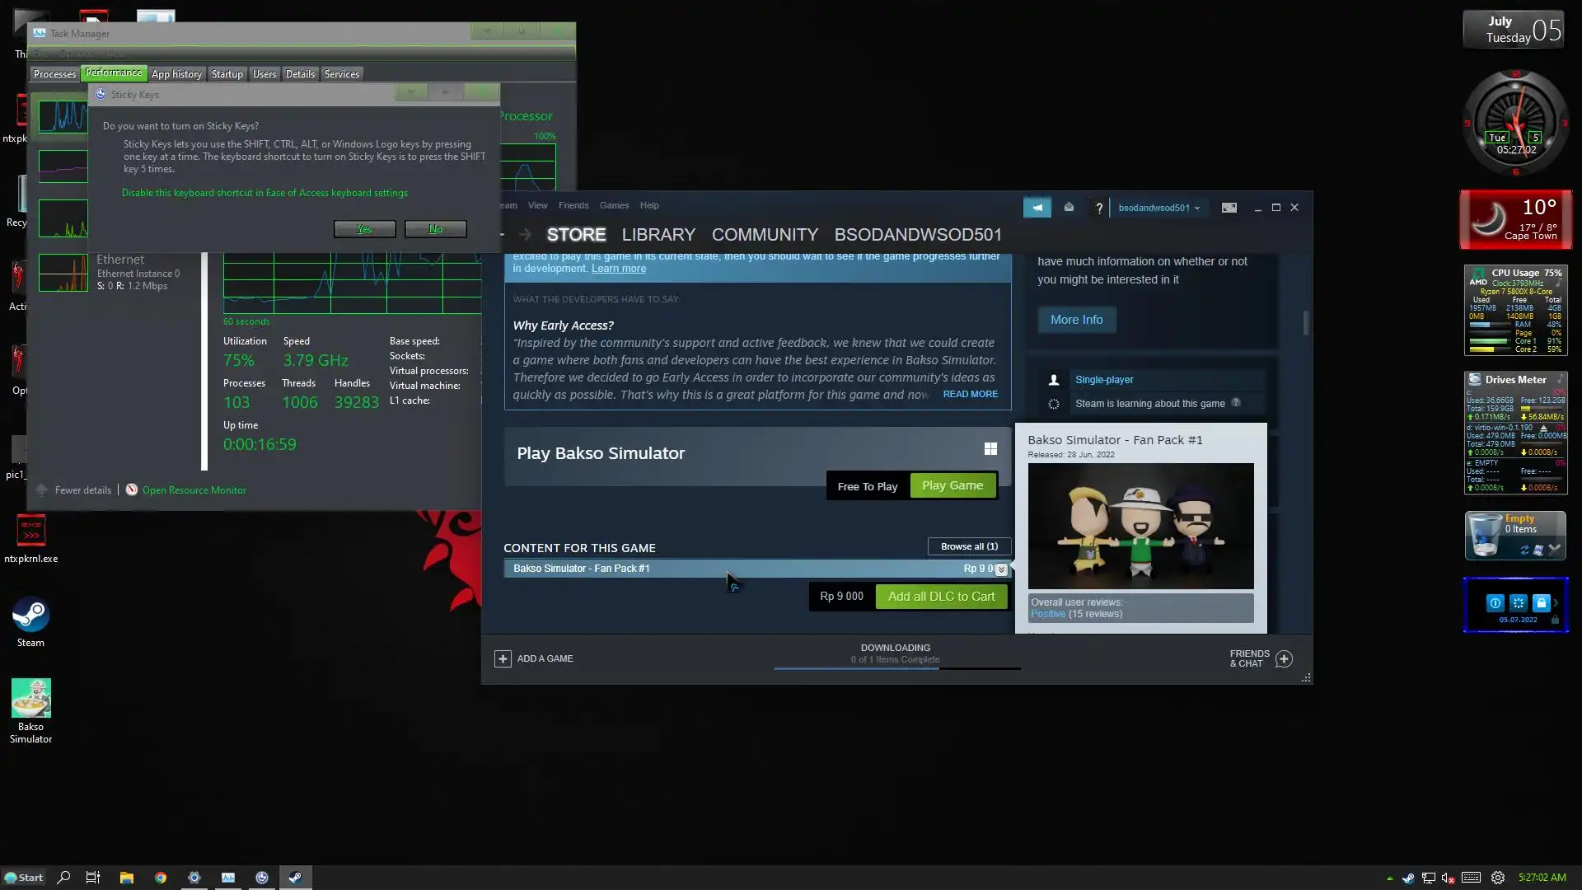Open Friends & Chat plus icon
The height and width of the screenshot is (890, 1582).
pos(1284,658)
